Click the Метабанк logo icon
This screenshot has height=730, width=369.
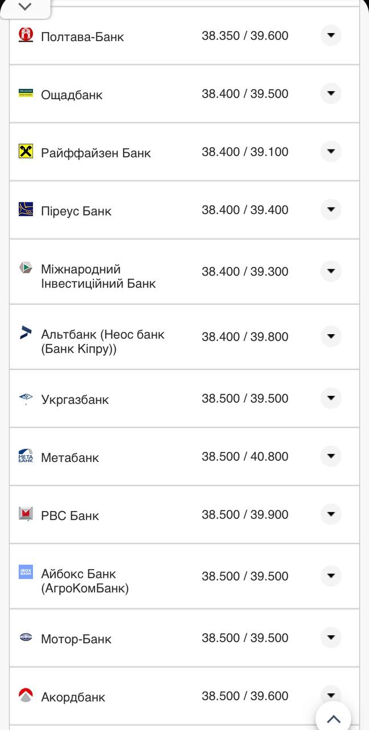[26, 456]
